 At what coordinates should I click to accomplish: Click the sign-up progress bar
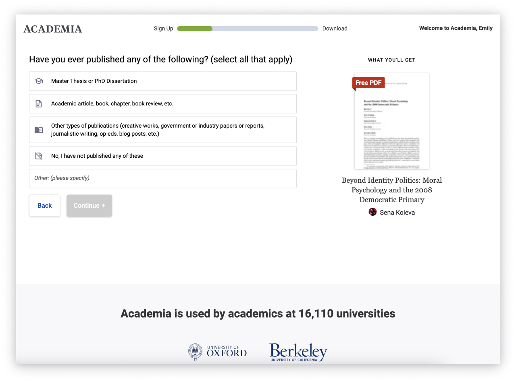click(x=248, y=29)
